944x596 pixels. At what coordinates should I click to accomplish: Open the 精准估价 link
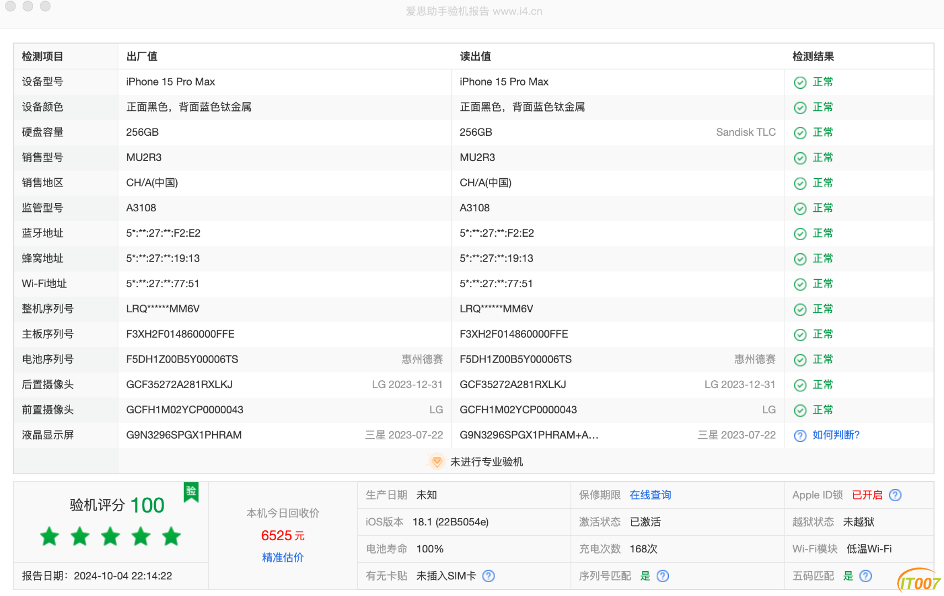pos(283,557)
